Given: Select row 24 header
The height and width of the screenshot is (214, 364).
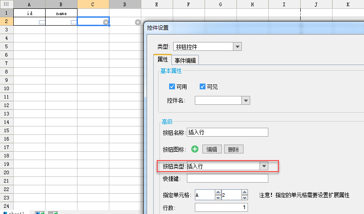Looking at the screenshot, I should [x=7, y=206].
